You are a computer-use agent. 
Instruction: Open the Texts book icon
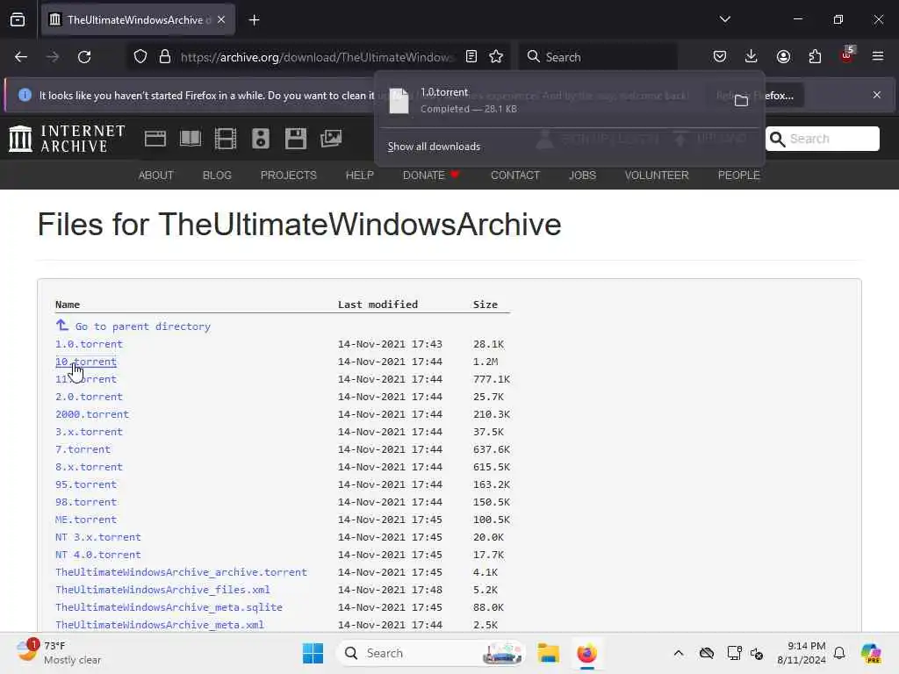(191, 139)
